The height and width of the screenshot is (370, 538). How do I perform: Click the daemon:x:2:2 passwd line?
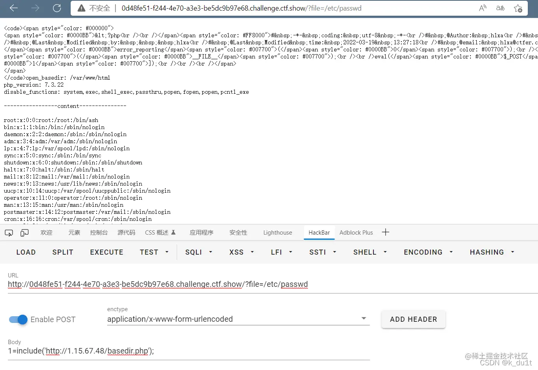pos(65,134)
